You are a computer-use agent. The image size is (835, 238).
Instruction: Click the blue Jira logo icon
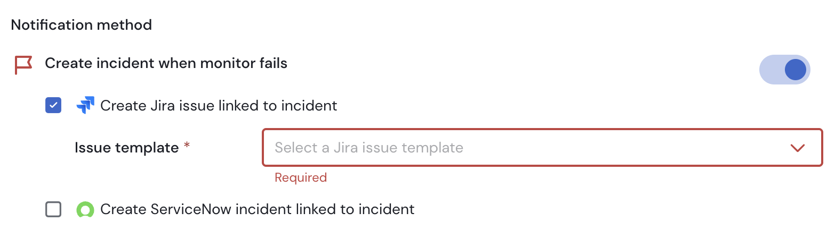coord(85,105)
